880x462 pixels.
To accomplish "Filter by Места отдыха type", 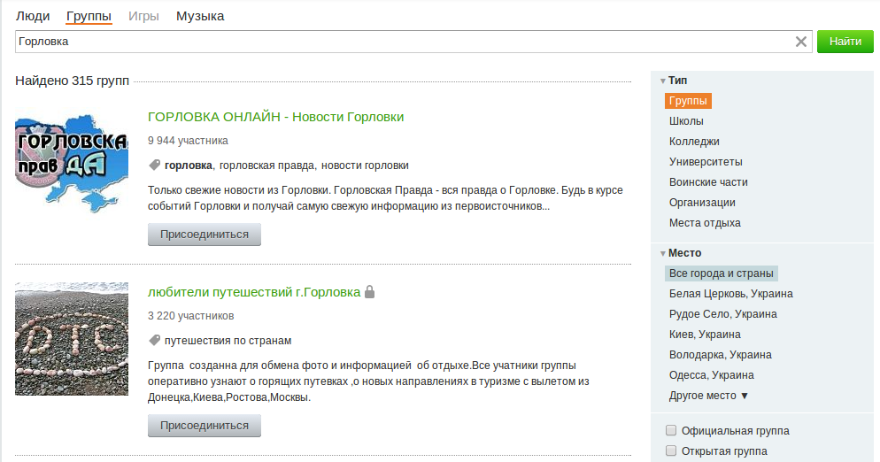I will coord(705,222).
